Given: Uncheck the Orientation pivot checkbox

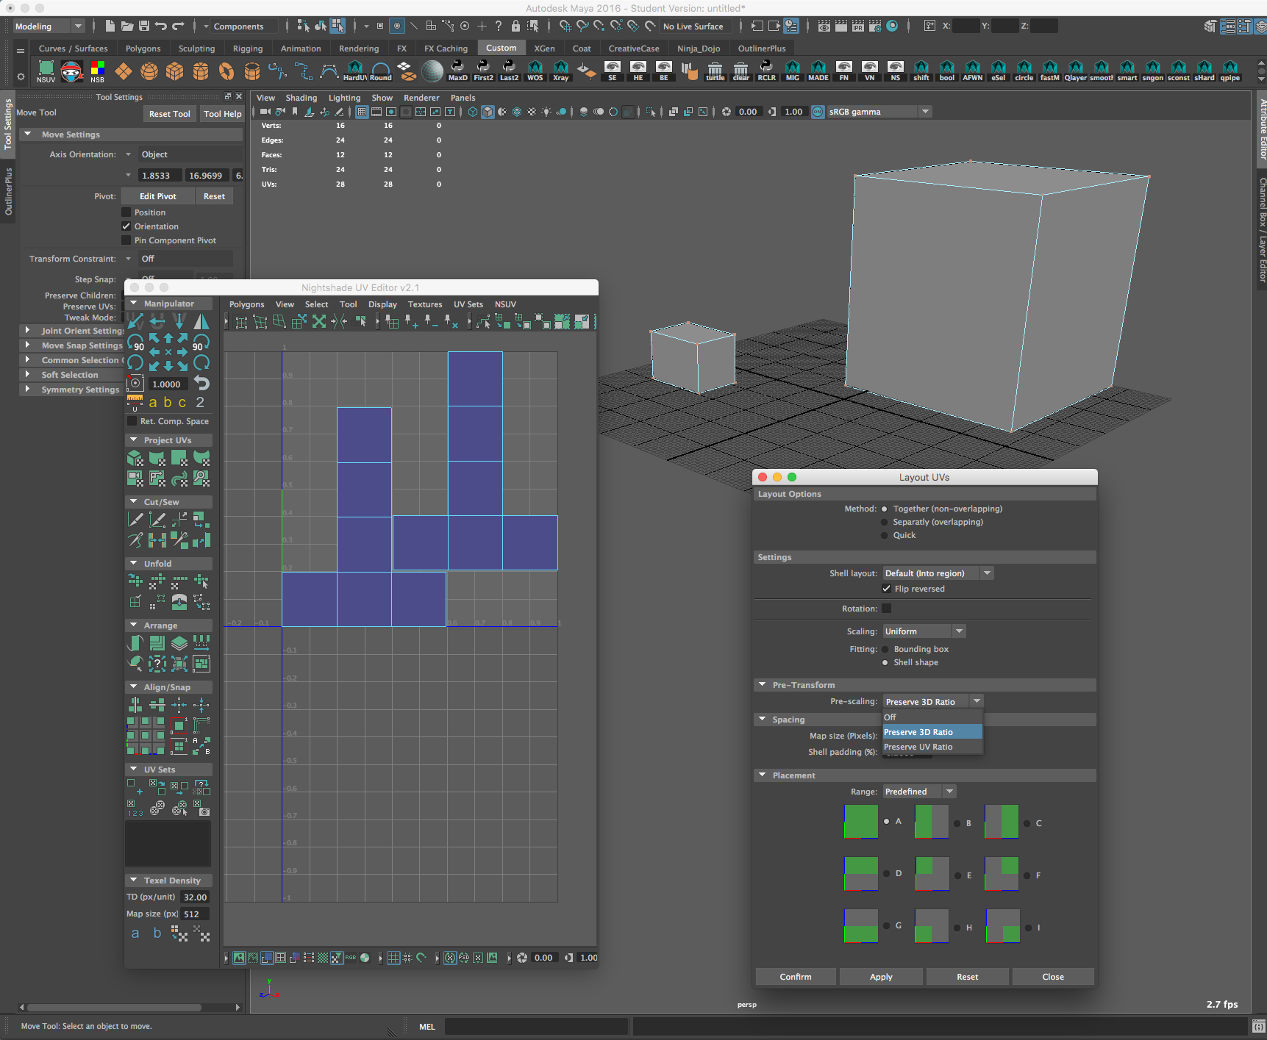Looking at the screenshot, I should [x=126, y=226].
